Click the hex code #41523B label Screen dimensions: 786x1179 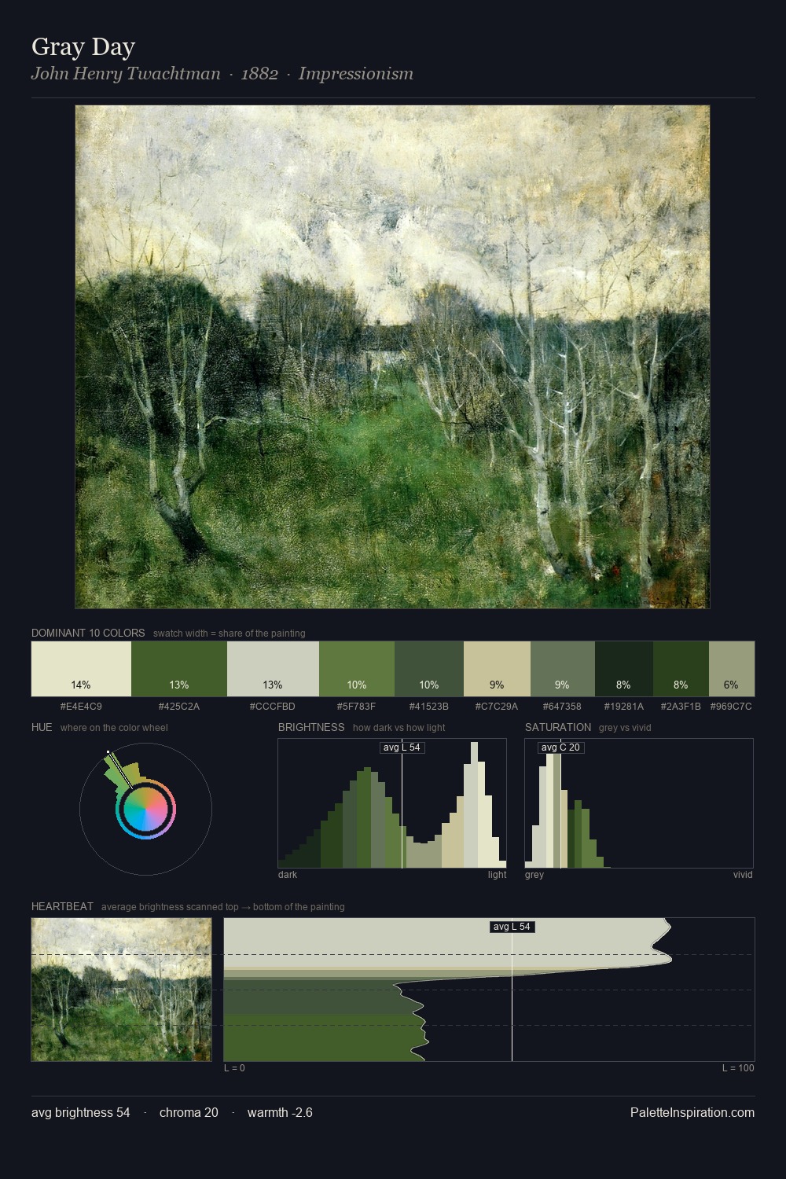point(429,707)
